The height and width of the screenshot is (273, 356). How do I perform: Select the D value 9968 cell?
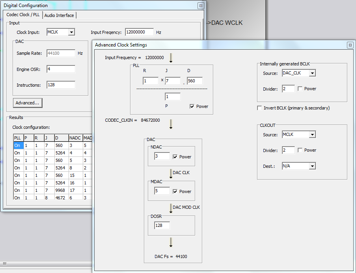[62, 190]
